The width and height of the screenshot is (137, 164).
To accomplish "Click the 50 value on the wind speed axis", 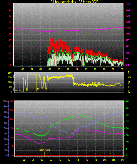I will pyautogui.click(x=10, y=34).
